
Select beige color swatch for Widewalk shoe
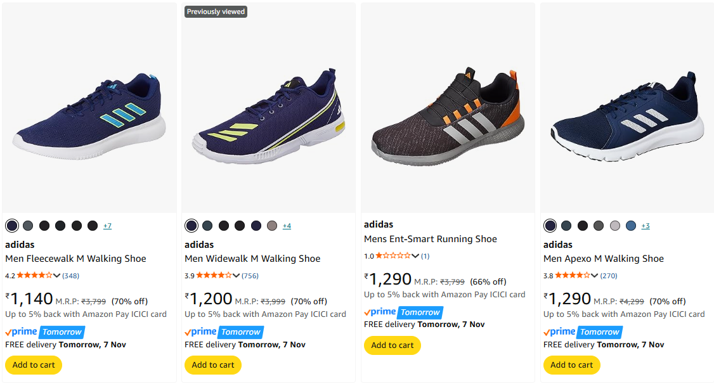coord(272,226)
